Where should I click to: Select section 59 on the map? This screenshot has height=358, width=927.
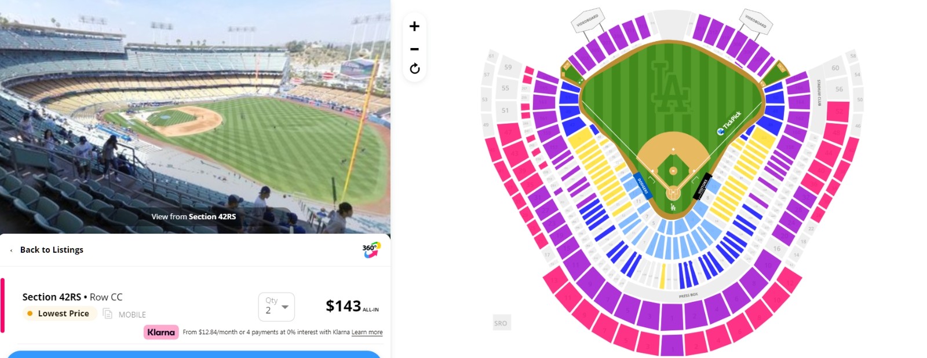[x=508, y=68]
